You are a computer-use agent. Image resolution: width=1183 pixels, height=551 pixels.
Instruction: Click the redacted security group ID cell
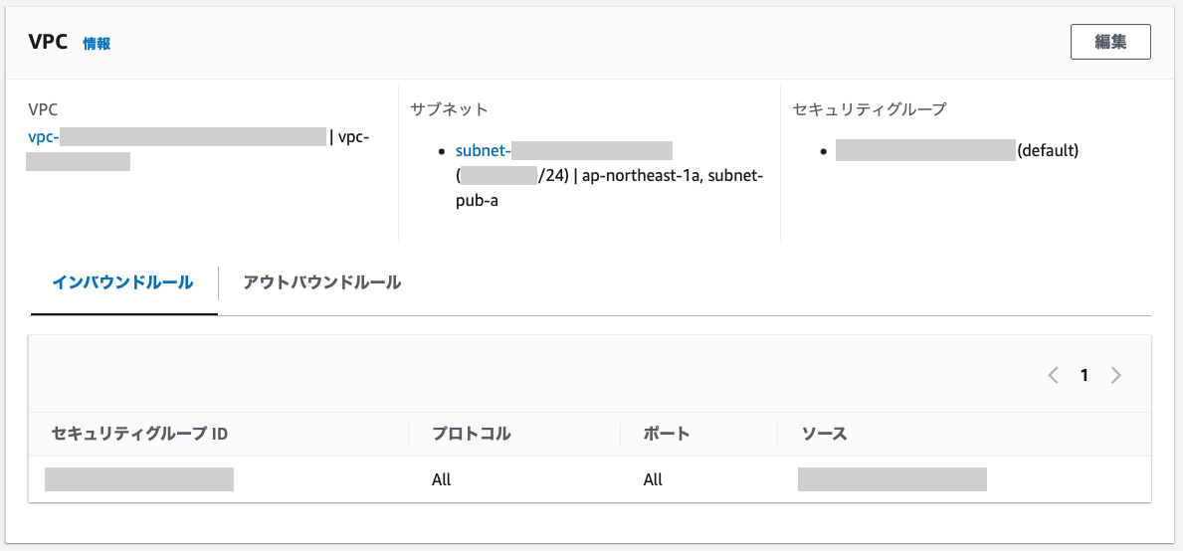(x=139, y=479)
